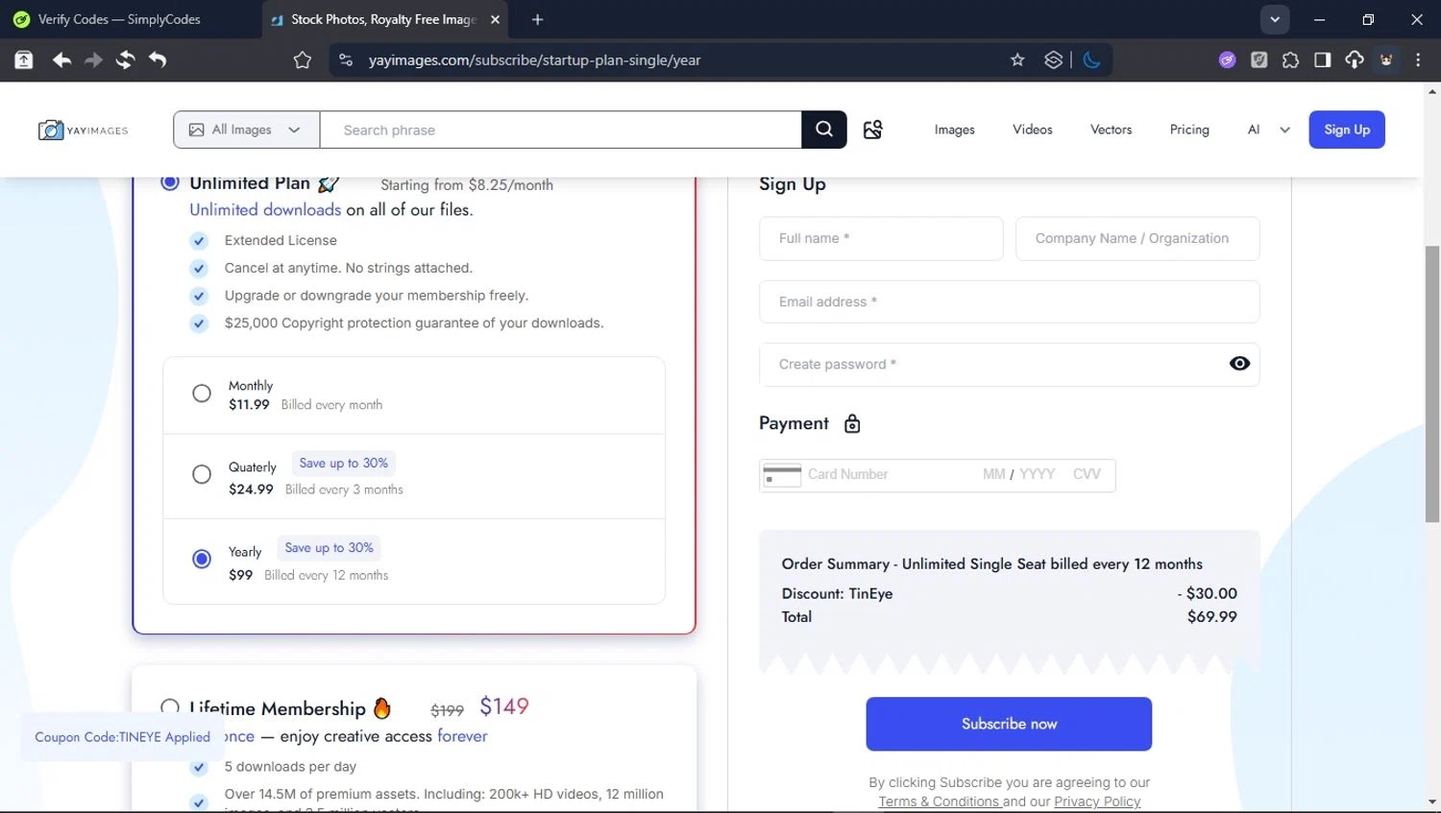Open the browser three-dot menu

[x=1418, y=60]
